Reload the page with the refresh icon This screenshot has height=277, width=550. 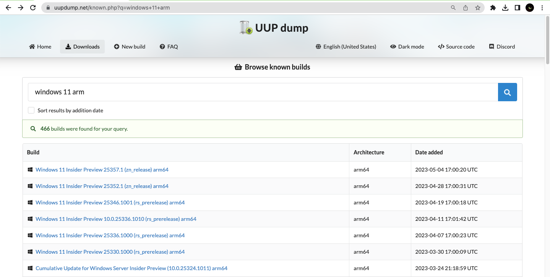point(33,8)
